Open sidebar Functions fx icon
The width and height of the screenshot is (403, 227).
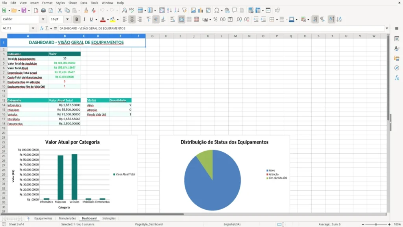coord(397,78)
